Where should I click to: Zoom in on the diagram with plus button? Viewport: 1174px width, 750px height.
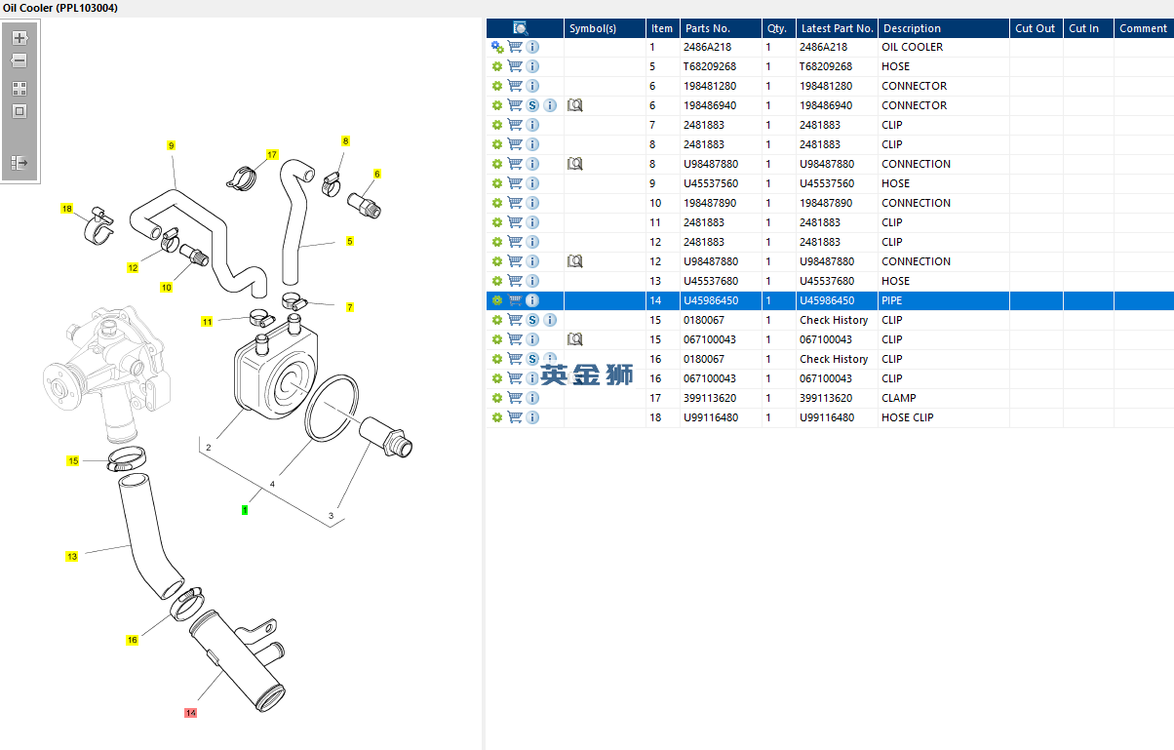(x=20, y=38)
